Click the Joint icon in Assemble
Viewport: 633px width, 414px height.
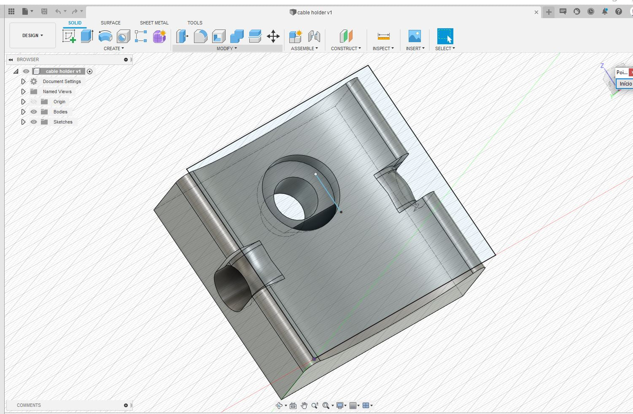click(x=314, y=36)
